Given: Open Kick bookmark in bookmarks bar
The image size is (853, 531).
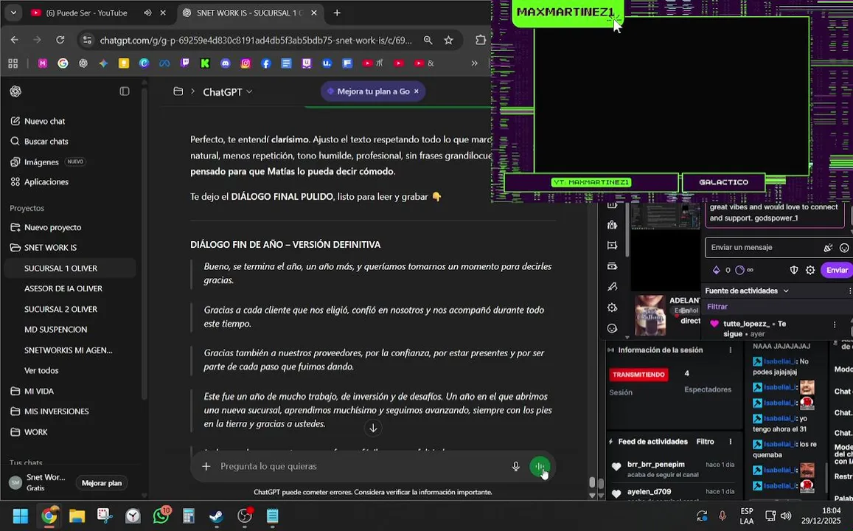Looking at the screenshot, I should [x=205, y=63].
